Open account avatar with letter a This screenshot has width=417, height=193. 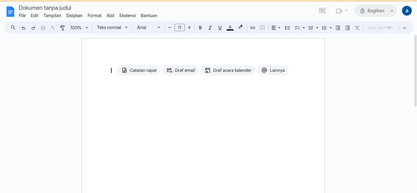pos(407,11)
